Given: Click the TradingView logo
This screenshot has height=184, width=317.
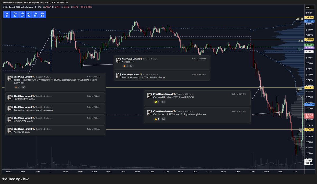Looking at the screenshot, I should click(x=16, y=179).
